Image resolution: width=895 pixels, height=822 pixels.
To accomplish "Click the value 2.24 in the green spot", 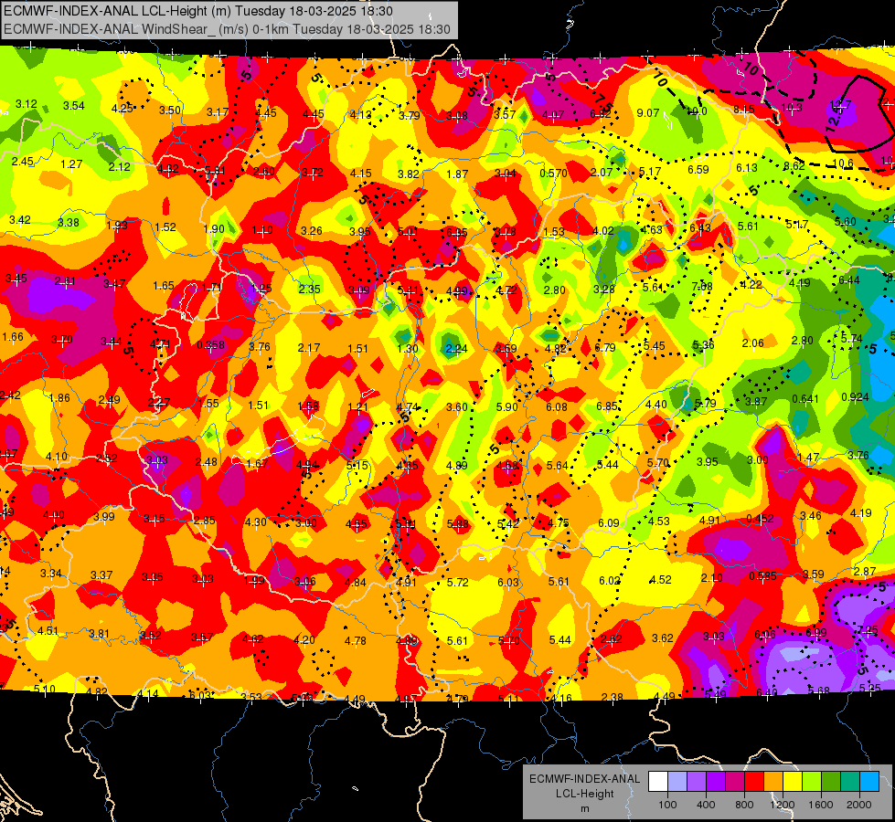I will pos(456,349).
